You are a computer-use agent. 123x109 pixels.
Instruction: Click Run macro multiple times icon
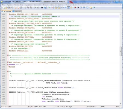pyautogui.click(x=84, y=8)
